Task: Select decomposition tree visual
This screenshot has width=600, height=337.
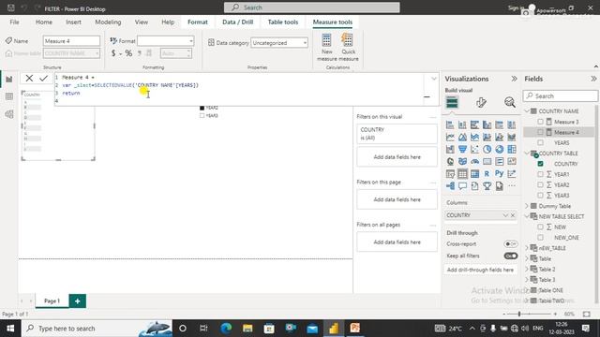Action: 450,186
